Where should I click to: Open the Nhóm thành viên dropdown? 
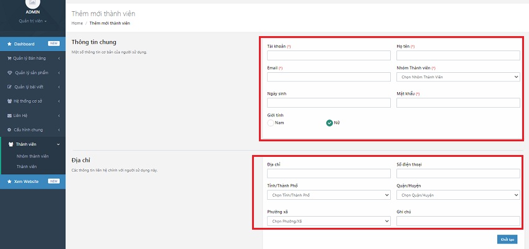pyautogui.click(x=457, y=77)
